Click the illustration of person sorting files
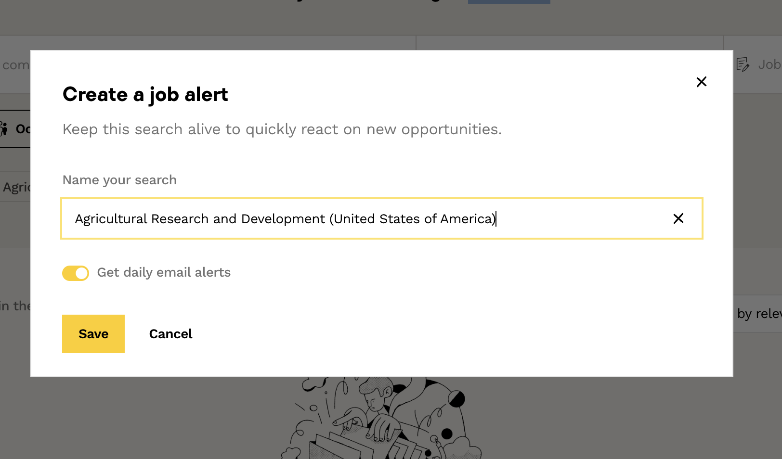Viewport: 782px width, 459px height. point(380,419)
